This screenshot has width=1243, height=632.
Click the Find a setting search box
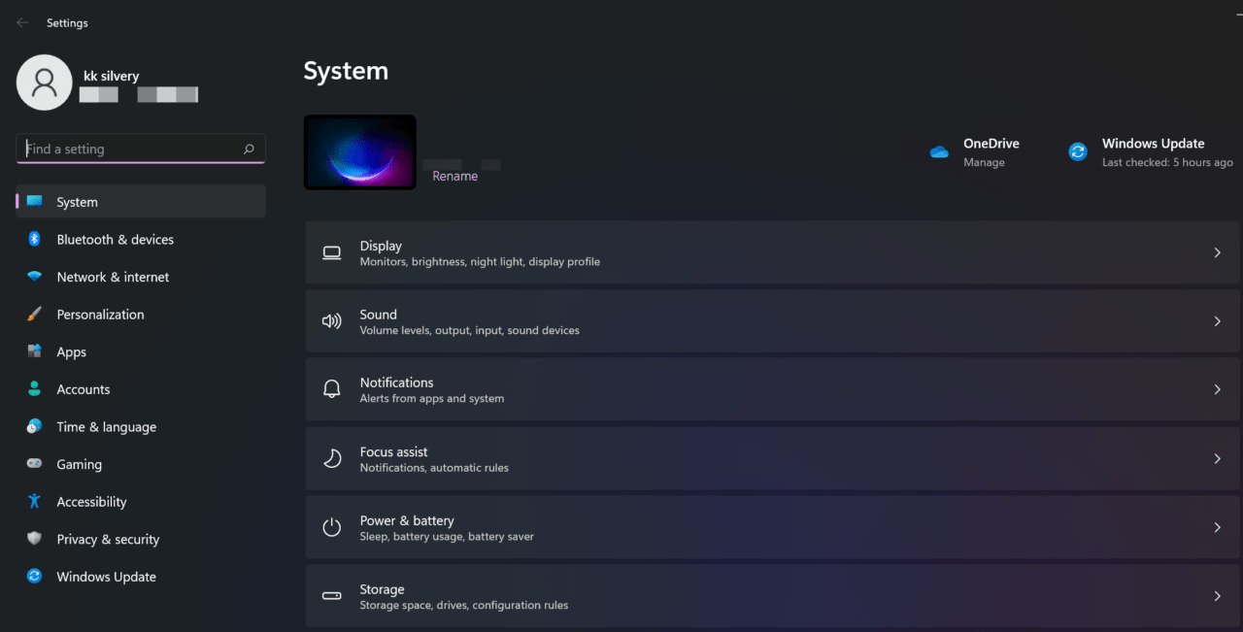click(x=141, y=149)
